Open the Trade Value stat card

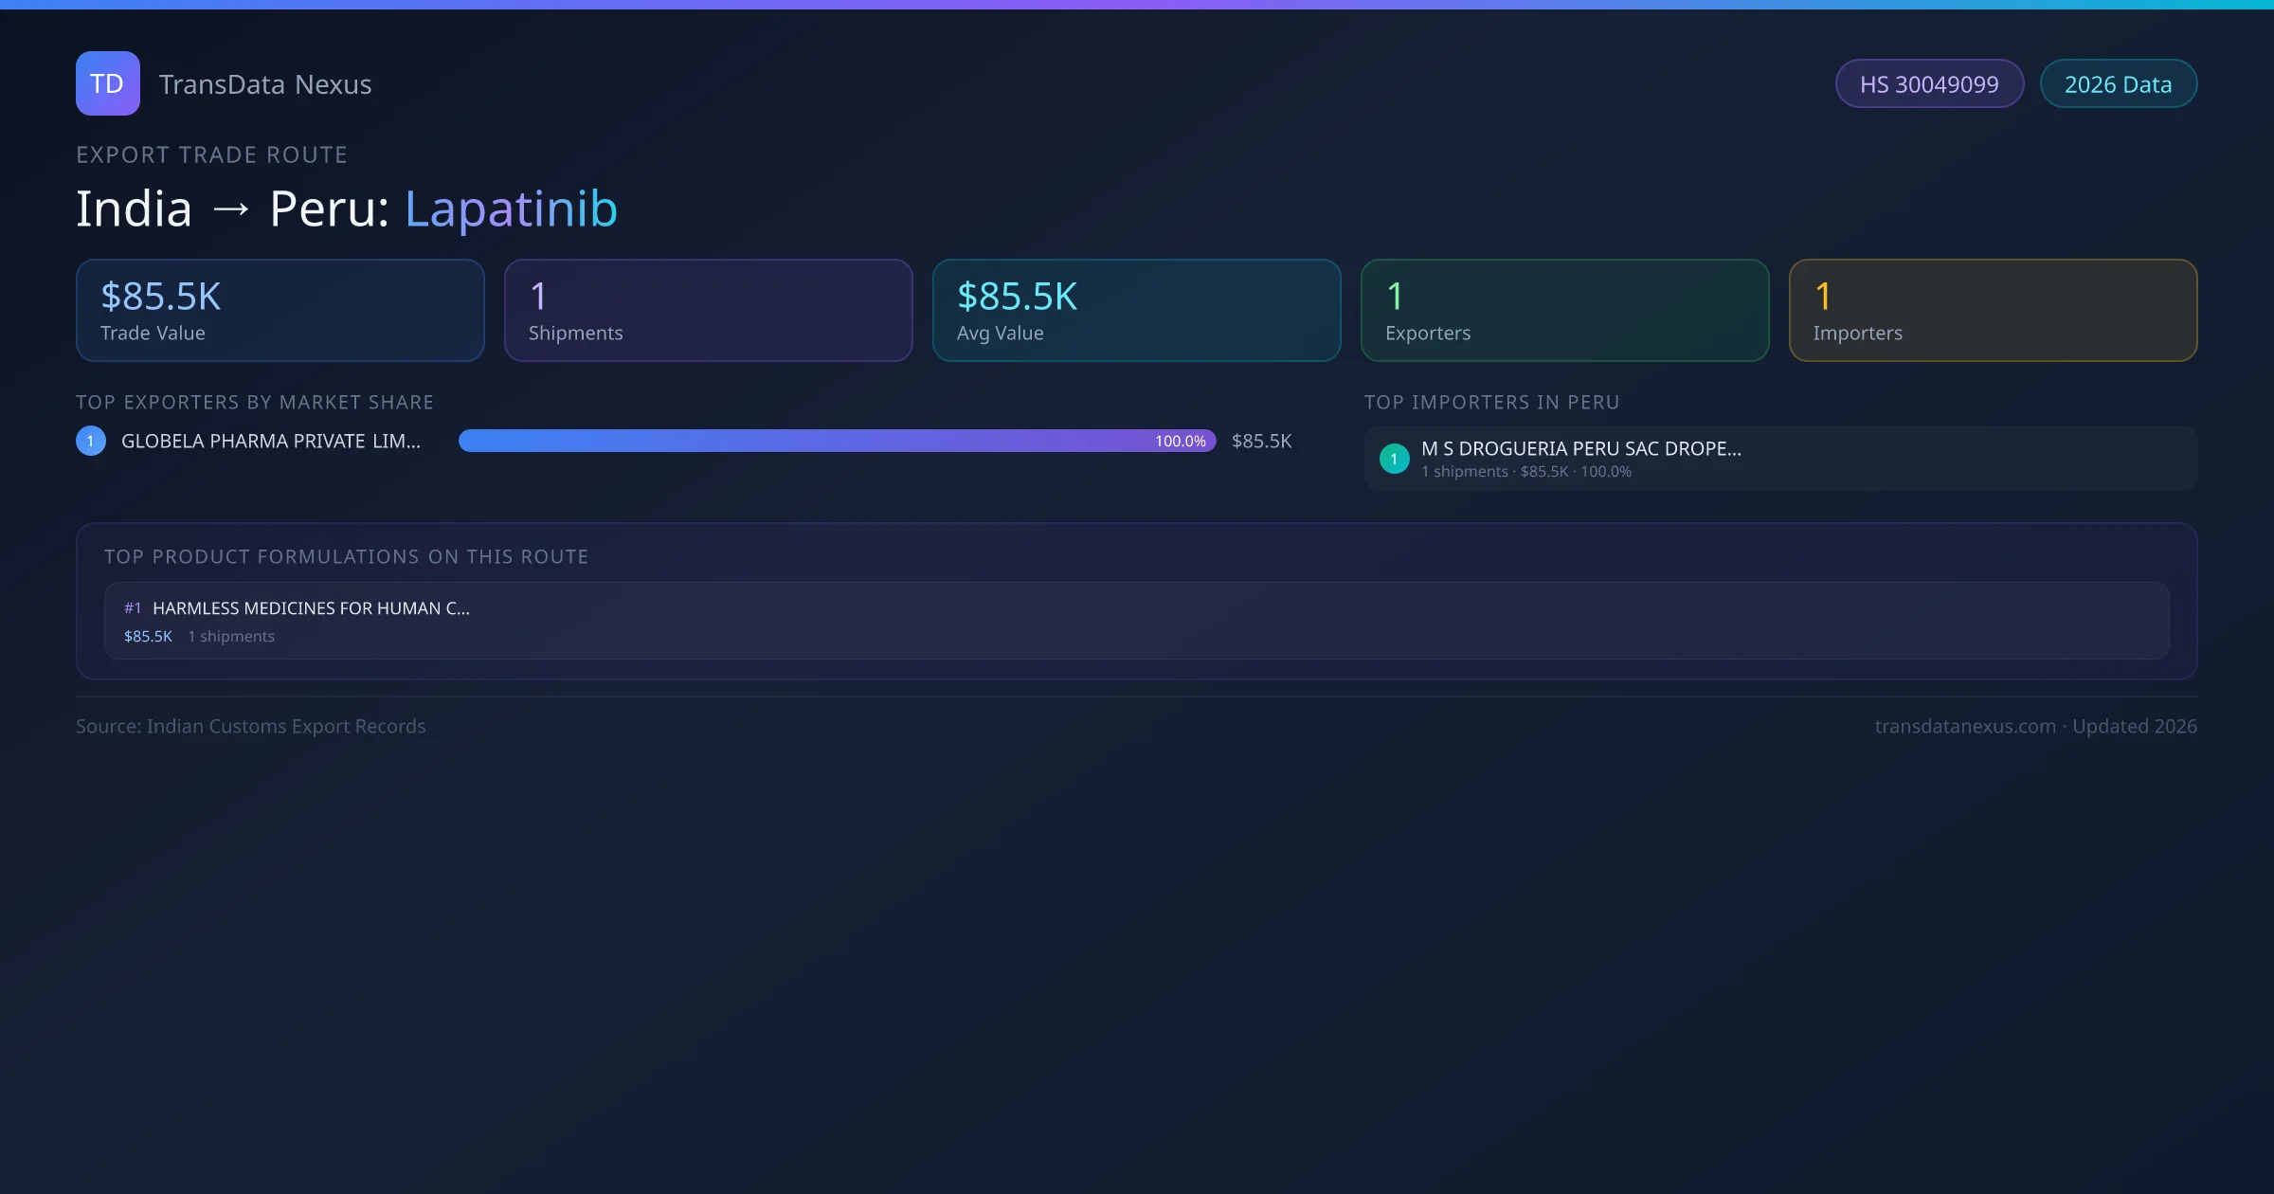[x=280, y=311]
